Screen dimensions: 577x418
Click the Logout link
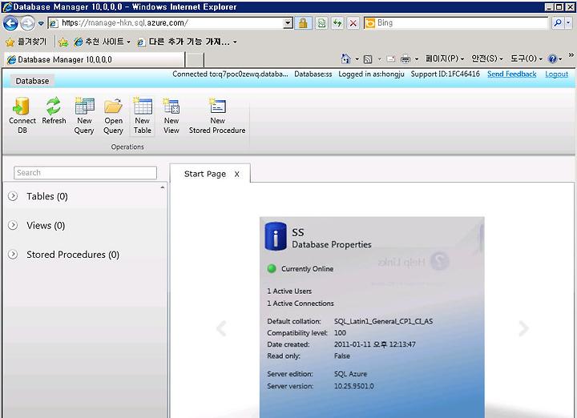pos(556,74)
